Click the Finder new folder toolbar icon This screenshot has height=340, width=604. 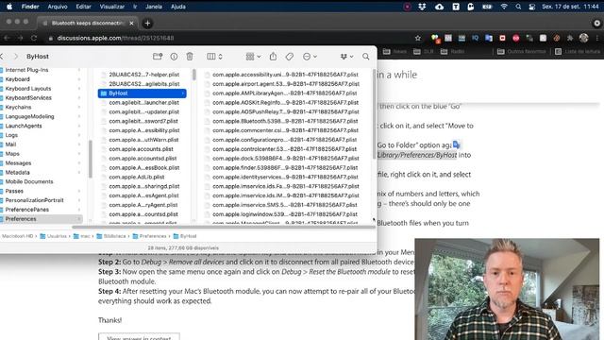pyautogui.click(x=158, y=57)
